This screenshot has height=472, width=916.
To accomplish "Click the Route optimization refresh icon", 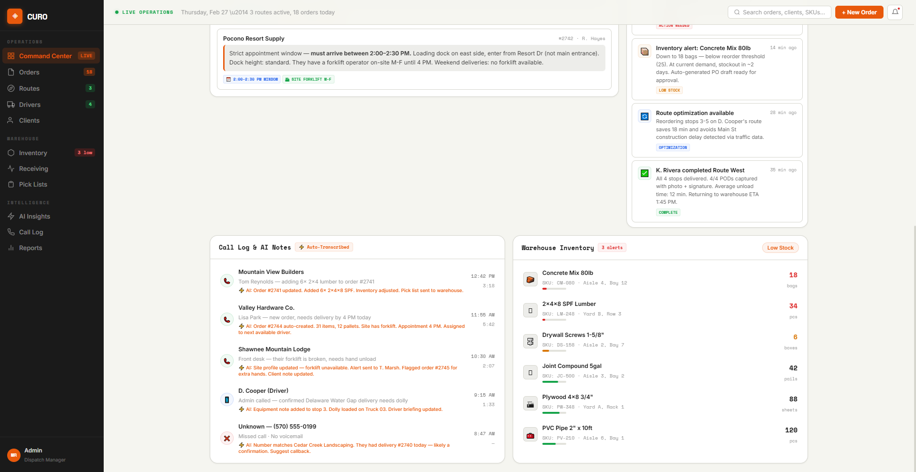I will pos(645,116).
